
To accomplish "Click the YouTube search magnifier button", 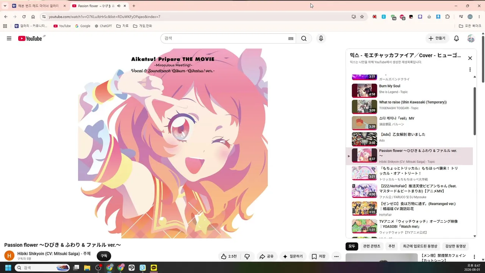I will [x=304, y=38].
